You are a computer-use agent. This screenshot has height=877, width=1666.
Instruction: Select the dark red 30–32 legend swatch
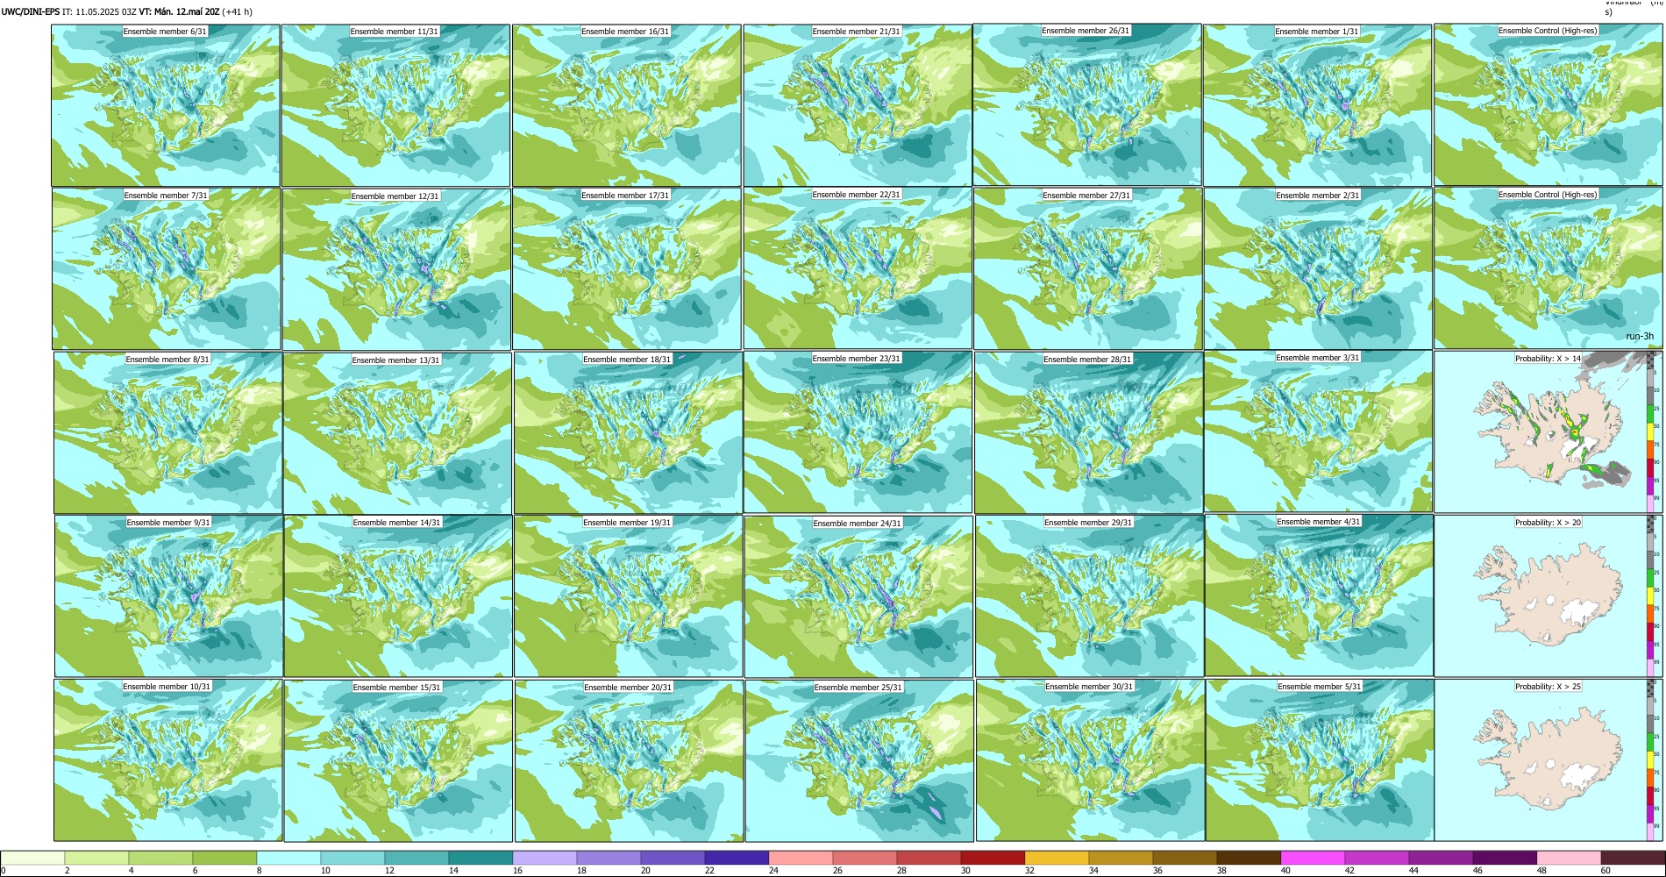(993, 858)
